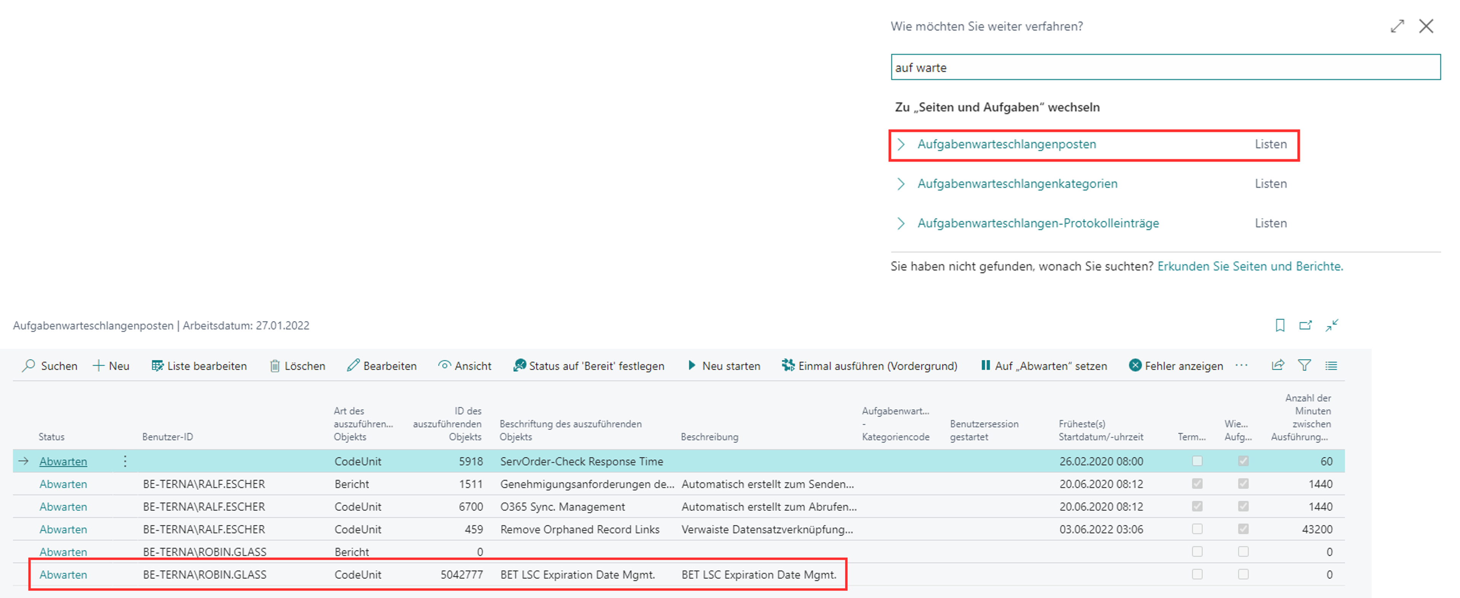Click search field containing 'auf warte'
Screen dimensions: 1460x598
(x=1165, y=67)
